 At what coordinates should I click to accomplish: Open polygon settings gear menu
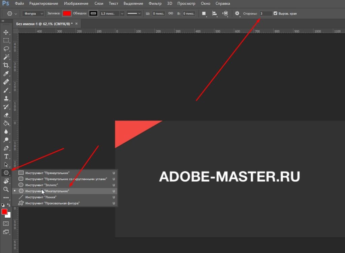237,13
